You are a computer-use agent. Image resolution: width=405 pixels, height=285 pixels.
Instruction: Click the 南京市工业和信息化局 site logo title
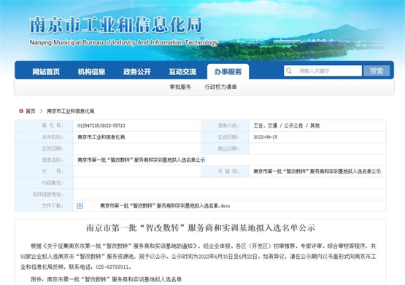(116, 25)
